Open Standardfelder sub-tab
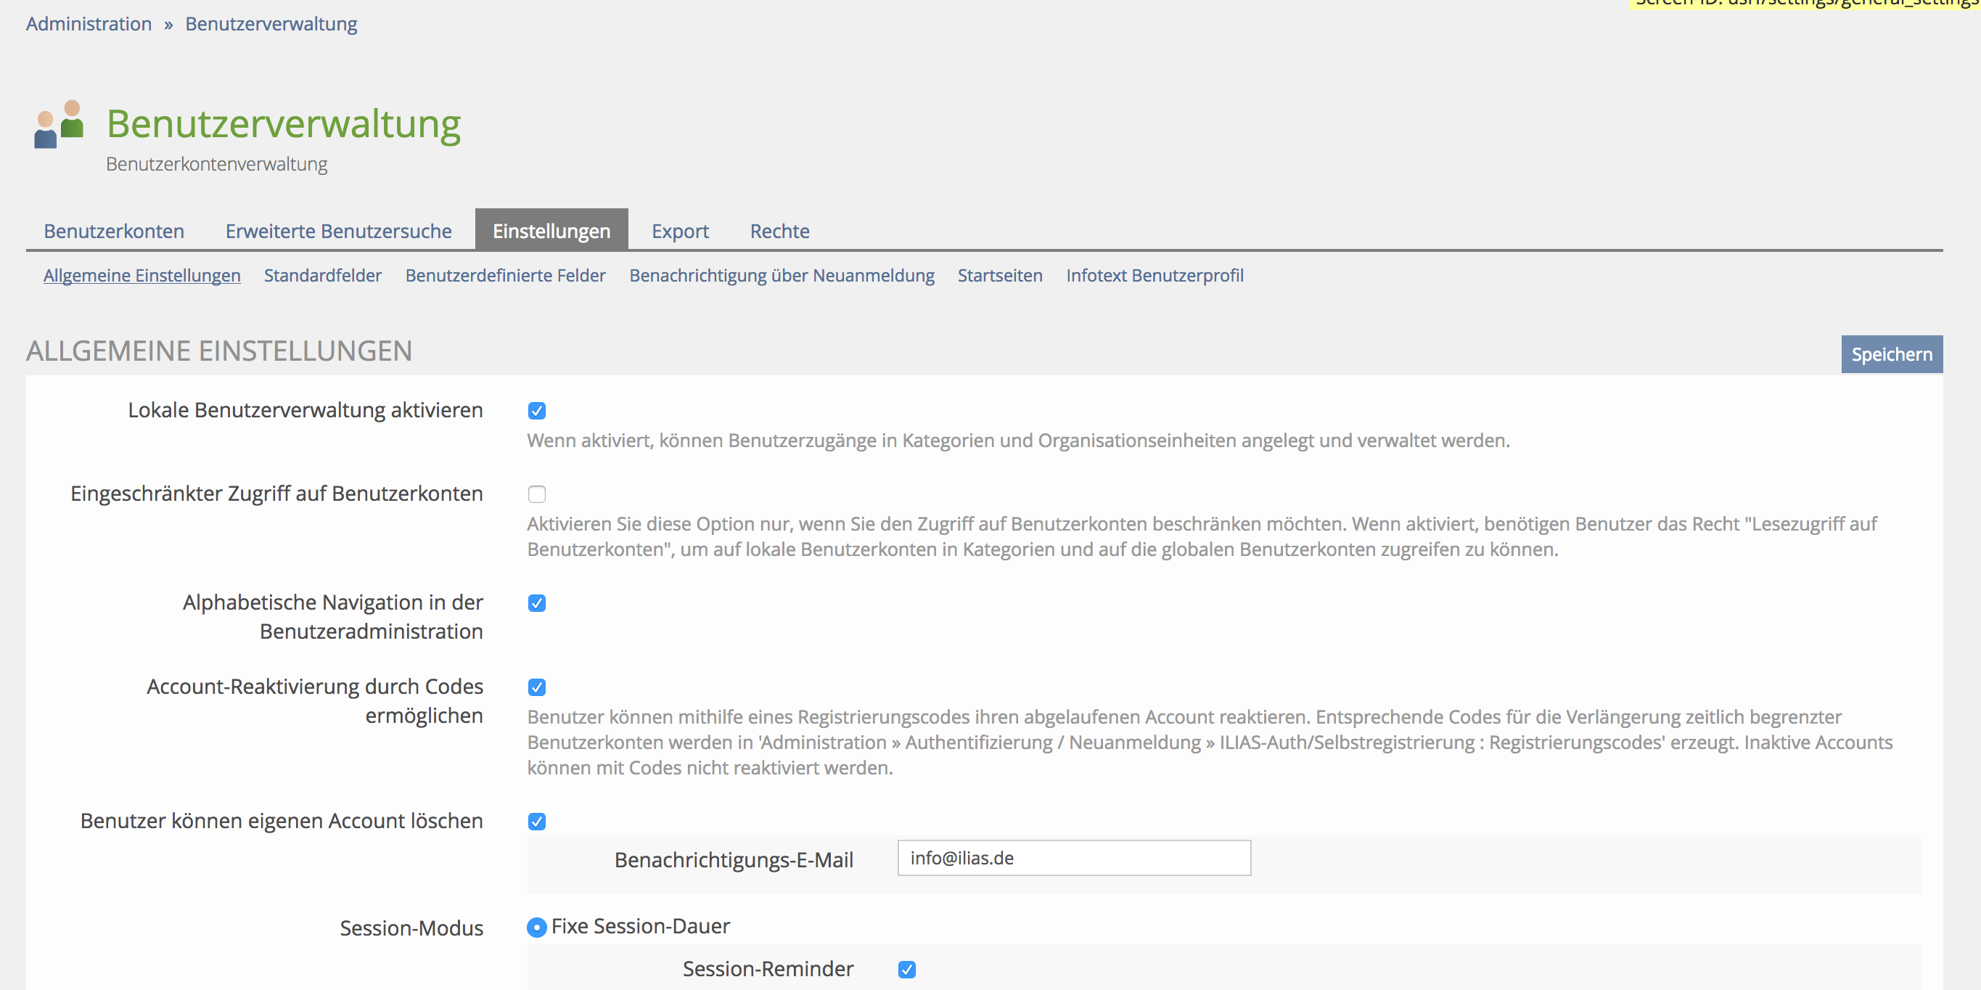Screen dimensions: 1981x990 coord(322,275)
